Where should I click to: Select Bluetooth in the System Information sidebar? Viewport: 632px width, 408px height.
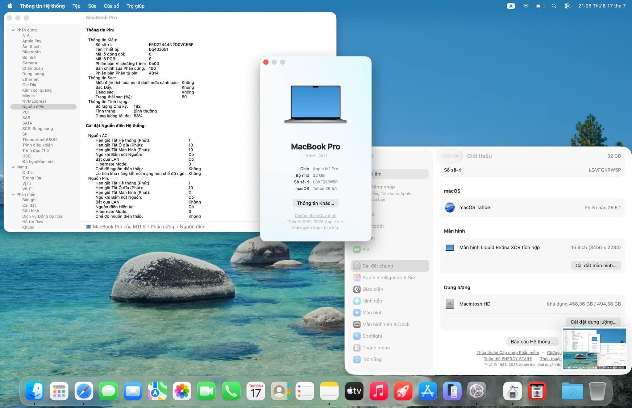coord(31,52)
